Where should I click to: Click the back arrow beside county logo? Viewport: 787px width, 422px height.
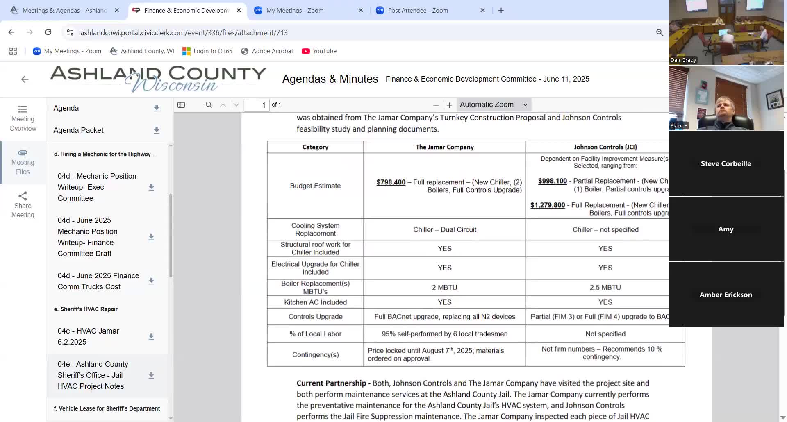[25, 79]
